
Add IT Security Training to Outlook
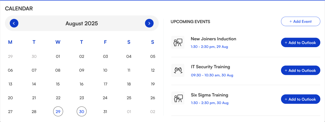[x=301, y=70]
